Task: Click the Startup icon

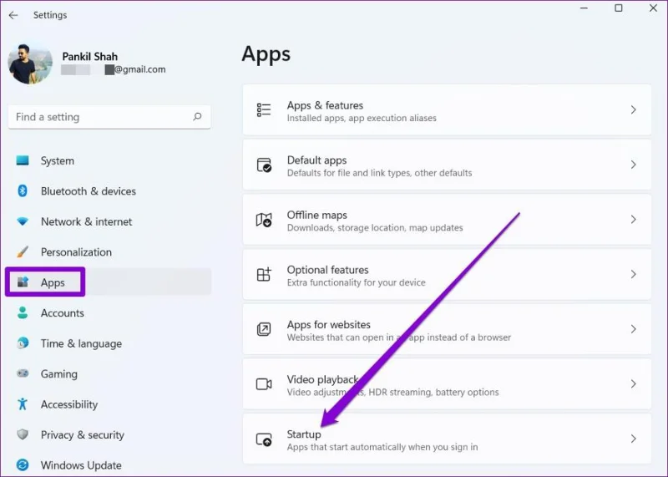Action: (264, 439)
